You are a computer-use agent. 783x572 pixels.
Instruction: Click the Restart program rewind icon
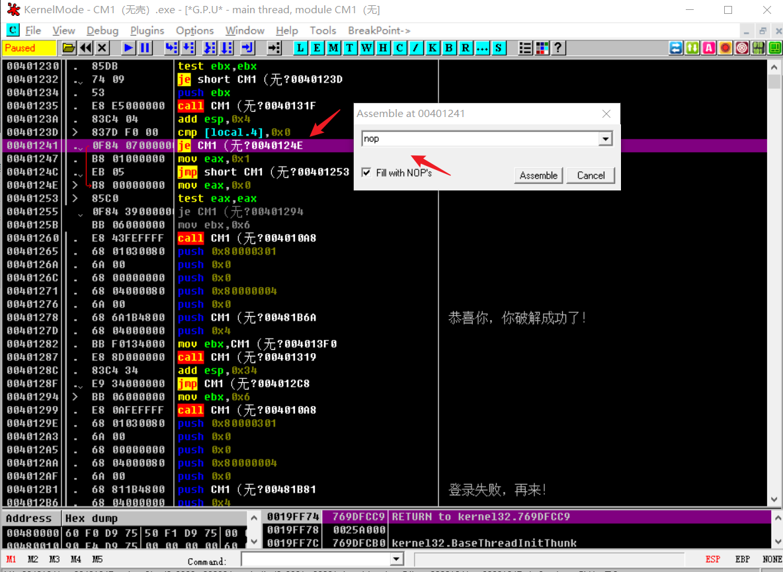[85, 48]
